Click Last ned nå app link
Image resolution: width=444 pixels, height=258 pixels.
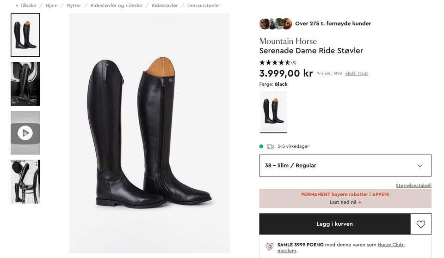(345, 202)
